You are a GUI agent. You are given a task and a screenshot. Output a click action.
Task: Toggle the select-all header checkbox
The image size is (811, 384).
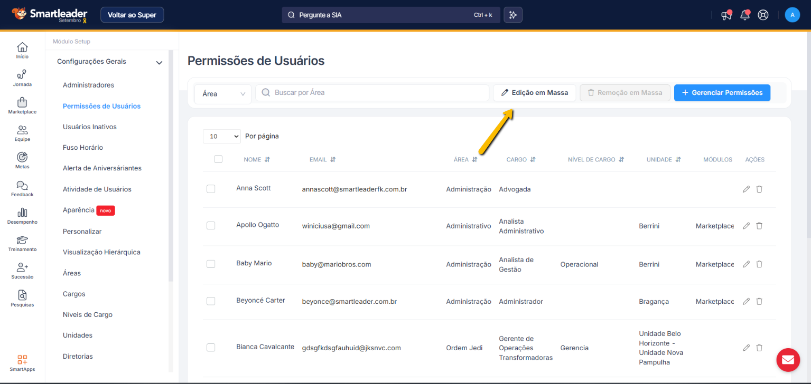point(218,159)
